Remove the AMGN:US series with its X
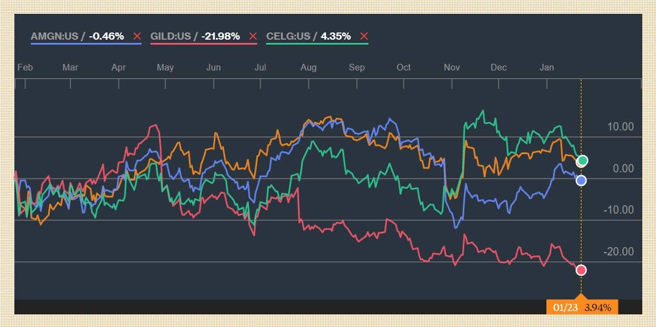Image resolution: width=656 pixels, height=327 pixels. [x=137, y=36]
